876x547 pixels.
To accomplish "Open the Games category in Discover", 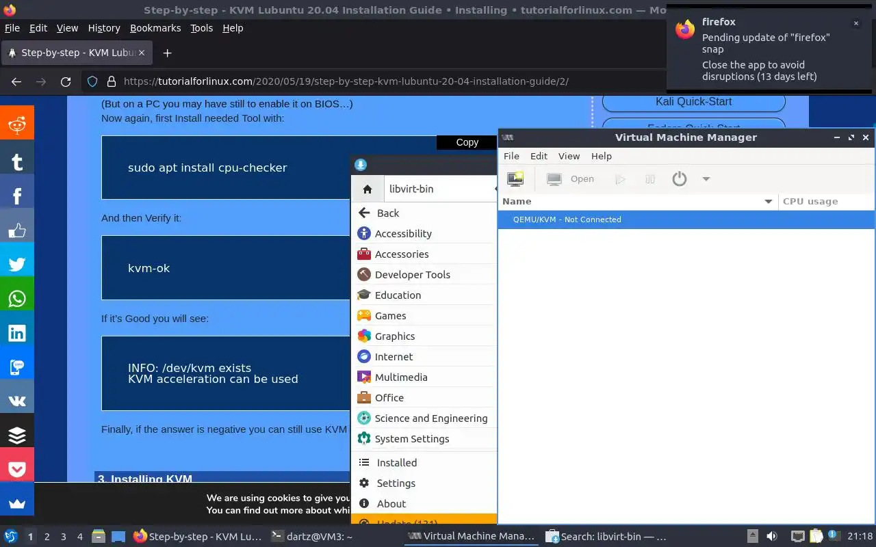I will [x=424, y=316].
